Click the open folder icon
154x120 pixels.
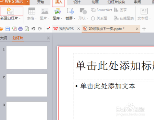point(1,29)
